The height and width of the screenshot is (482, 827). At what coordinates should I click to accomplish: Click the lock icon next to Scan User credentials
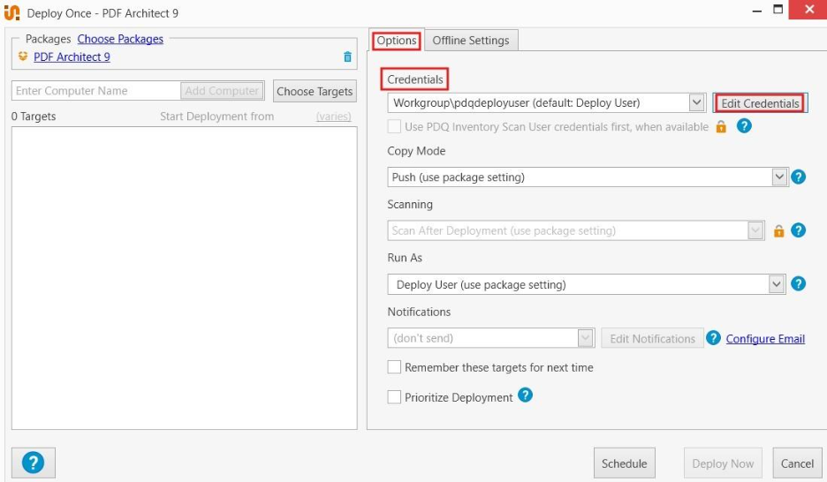click(x=721, y=126)
